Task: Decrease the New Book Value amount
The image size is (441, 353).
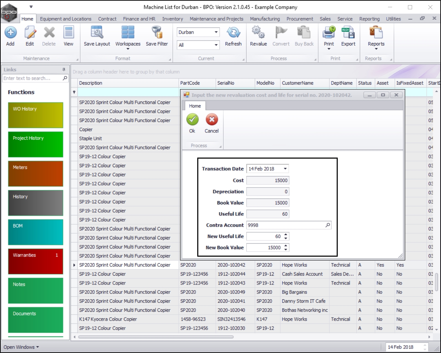Action: pos(286,249)
